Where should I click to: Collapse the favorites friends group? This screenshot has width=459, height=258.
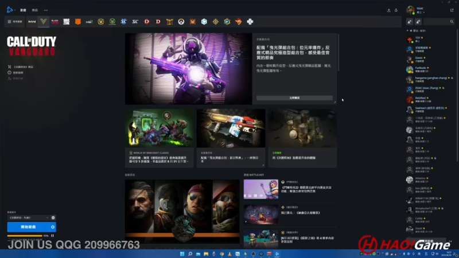pos(407,31)
